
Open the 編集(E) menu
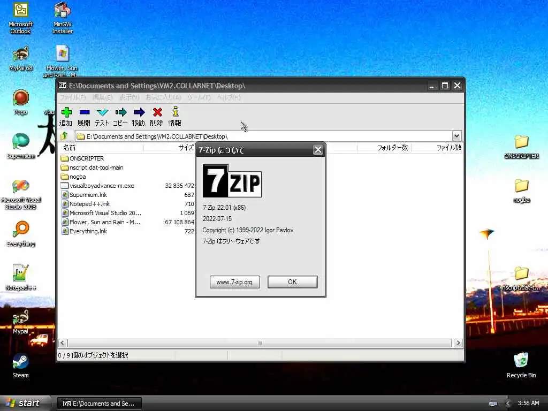coord(102,97)
